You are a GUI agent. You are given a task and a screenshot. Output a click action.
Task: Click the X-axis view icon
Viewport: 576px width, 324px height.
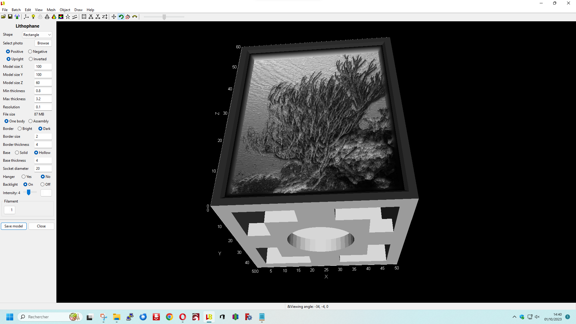tap(91, 17)
